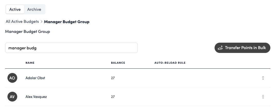Switch to the Active tab
The width and height of the screenshot is (276, 110).
tap(15, 9)
